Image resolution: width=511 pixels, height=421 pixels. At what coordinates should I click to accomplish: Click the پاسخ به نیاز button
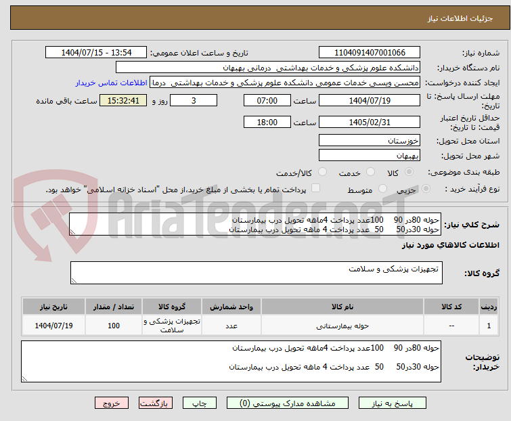point(393,403)
